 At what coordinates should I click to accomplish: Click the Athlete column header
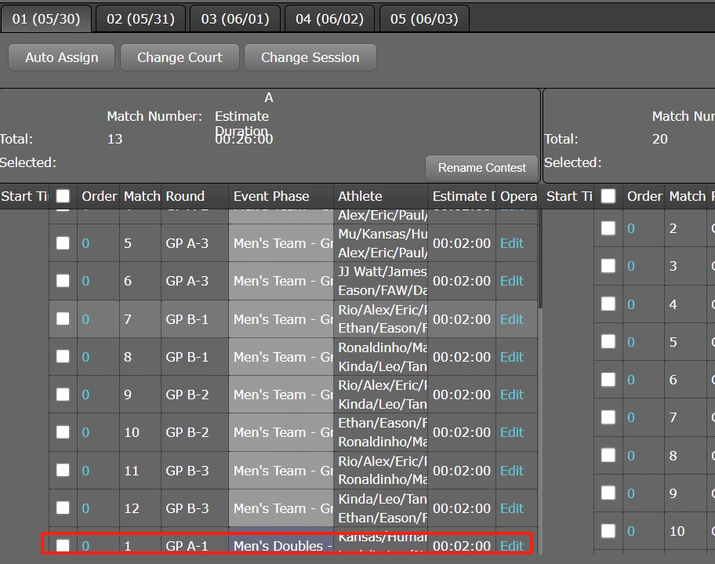[x=360, y=196]
